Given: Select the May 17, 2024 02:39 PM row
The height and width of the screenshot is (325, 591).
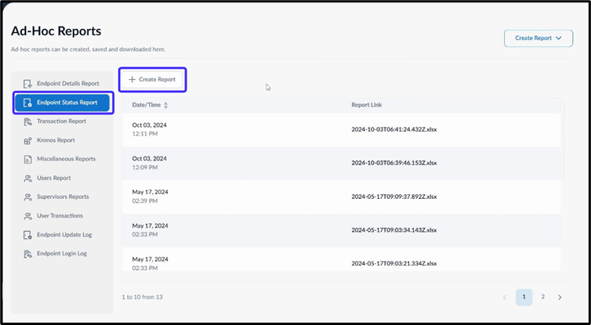Looking at the screenshot, I should (341, 197).
